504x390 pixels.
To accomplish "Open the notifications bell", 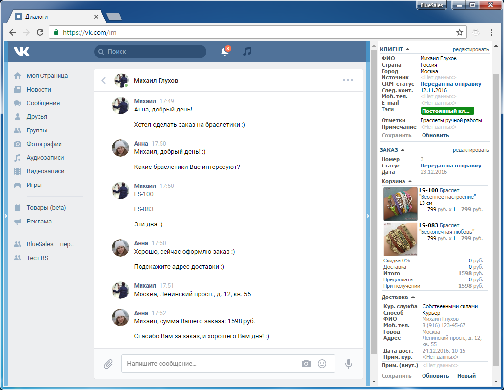I will pyautogui.click(x=225, y=51).
